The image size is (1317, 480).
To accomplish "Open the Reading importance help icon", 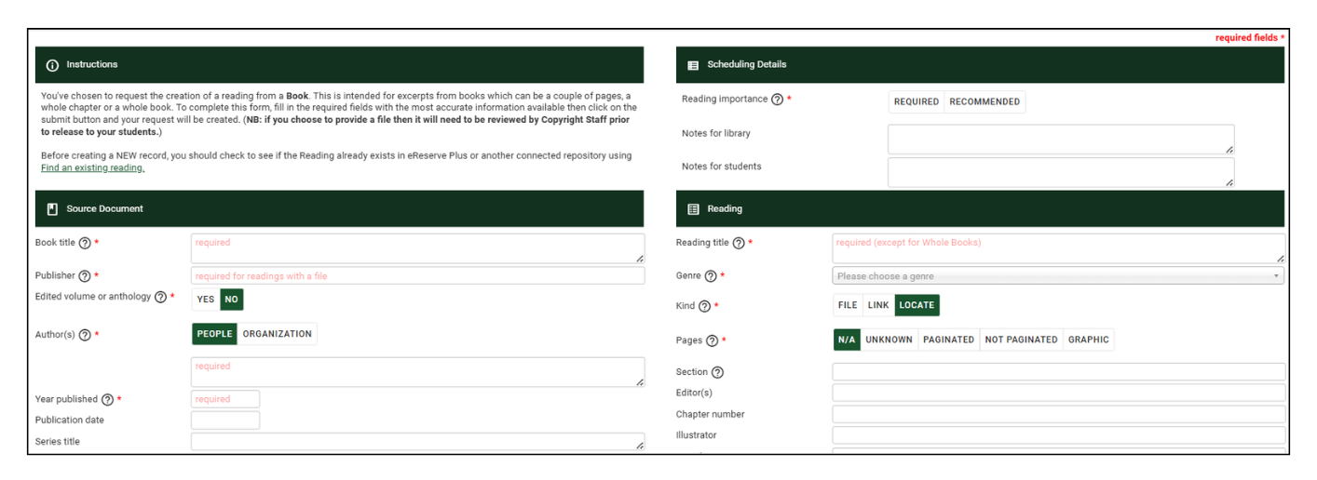I will (x=778, y=100).
